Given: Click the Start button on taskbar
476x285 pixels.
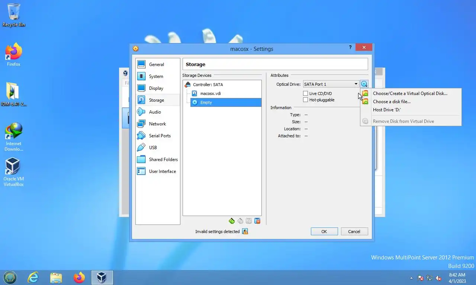Looking at the screenshot, I should point(10,278).
